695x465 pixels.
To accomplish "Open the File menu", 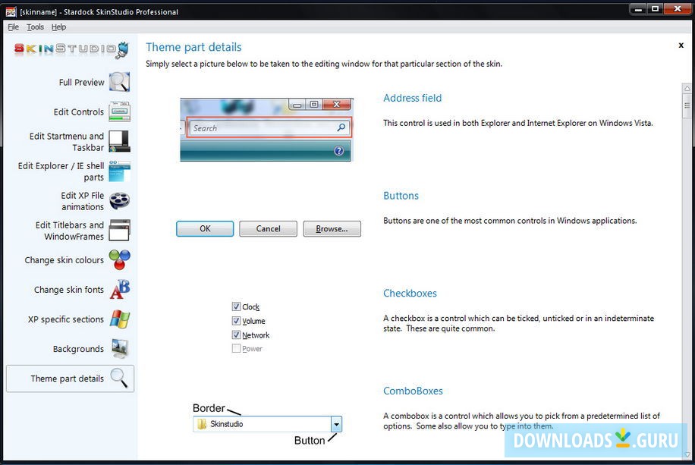I will coord(14,27).
